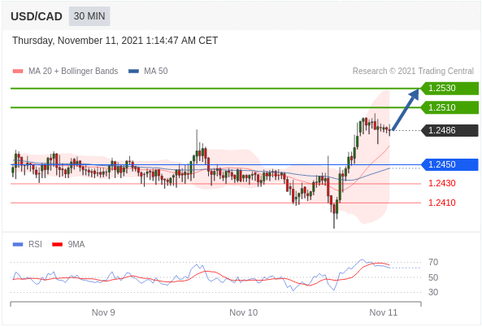This screenshot has height=327, width=482.
Task: Click the blue 1.2450 pivot price tag
Action: (449, 164)
